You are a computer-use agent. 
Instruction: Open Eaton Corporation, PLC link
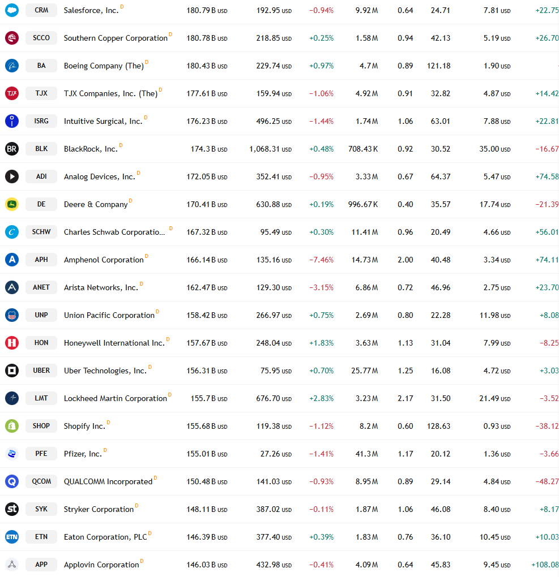105,537
